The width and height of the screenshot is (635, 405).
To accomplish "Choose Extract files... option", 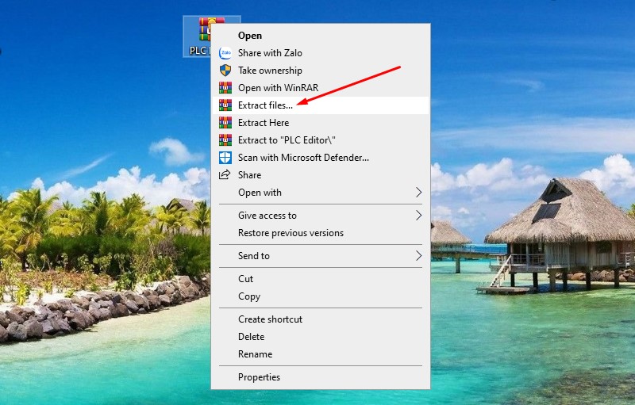I will 321,105.
